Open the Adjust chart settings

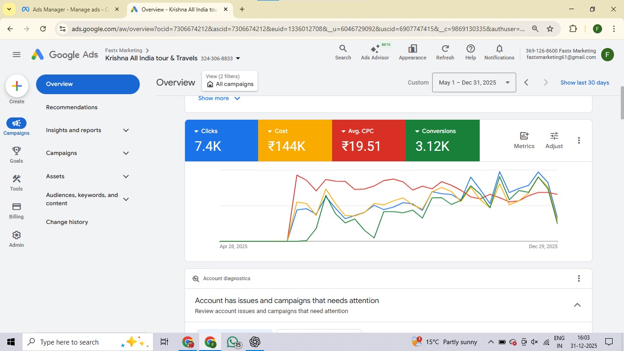[554, 140]
